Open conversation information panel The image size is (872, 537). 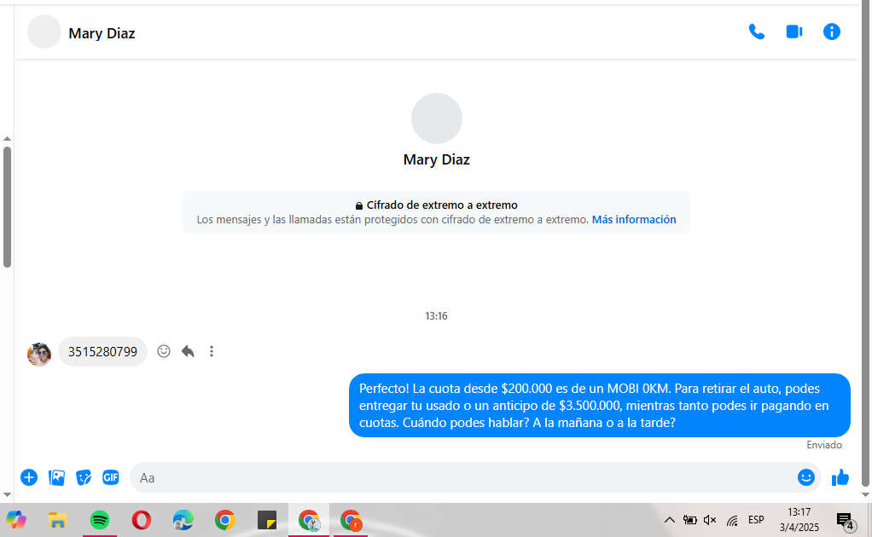[831, 32]
